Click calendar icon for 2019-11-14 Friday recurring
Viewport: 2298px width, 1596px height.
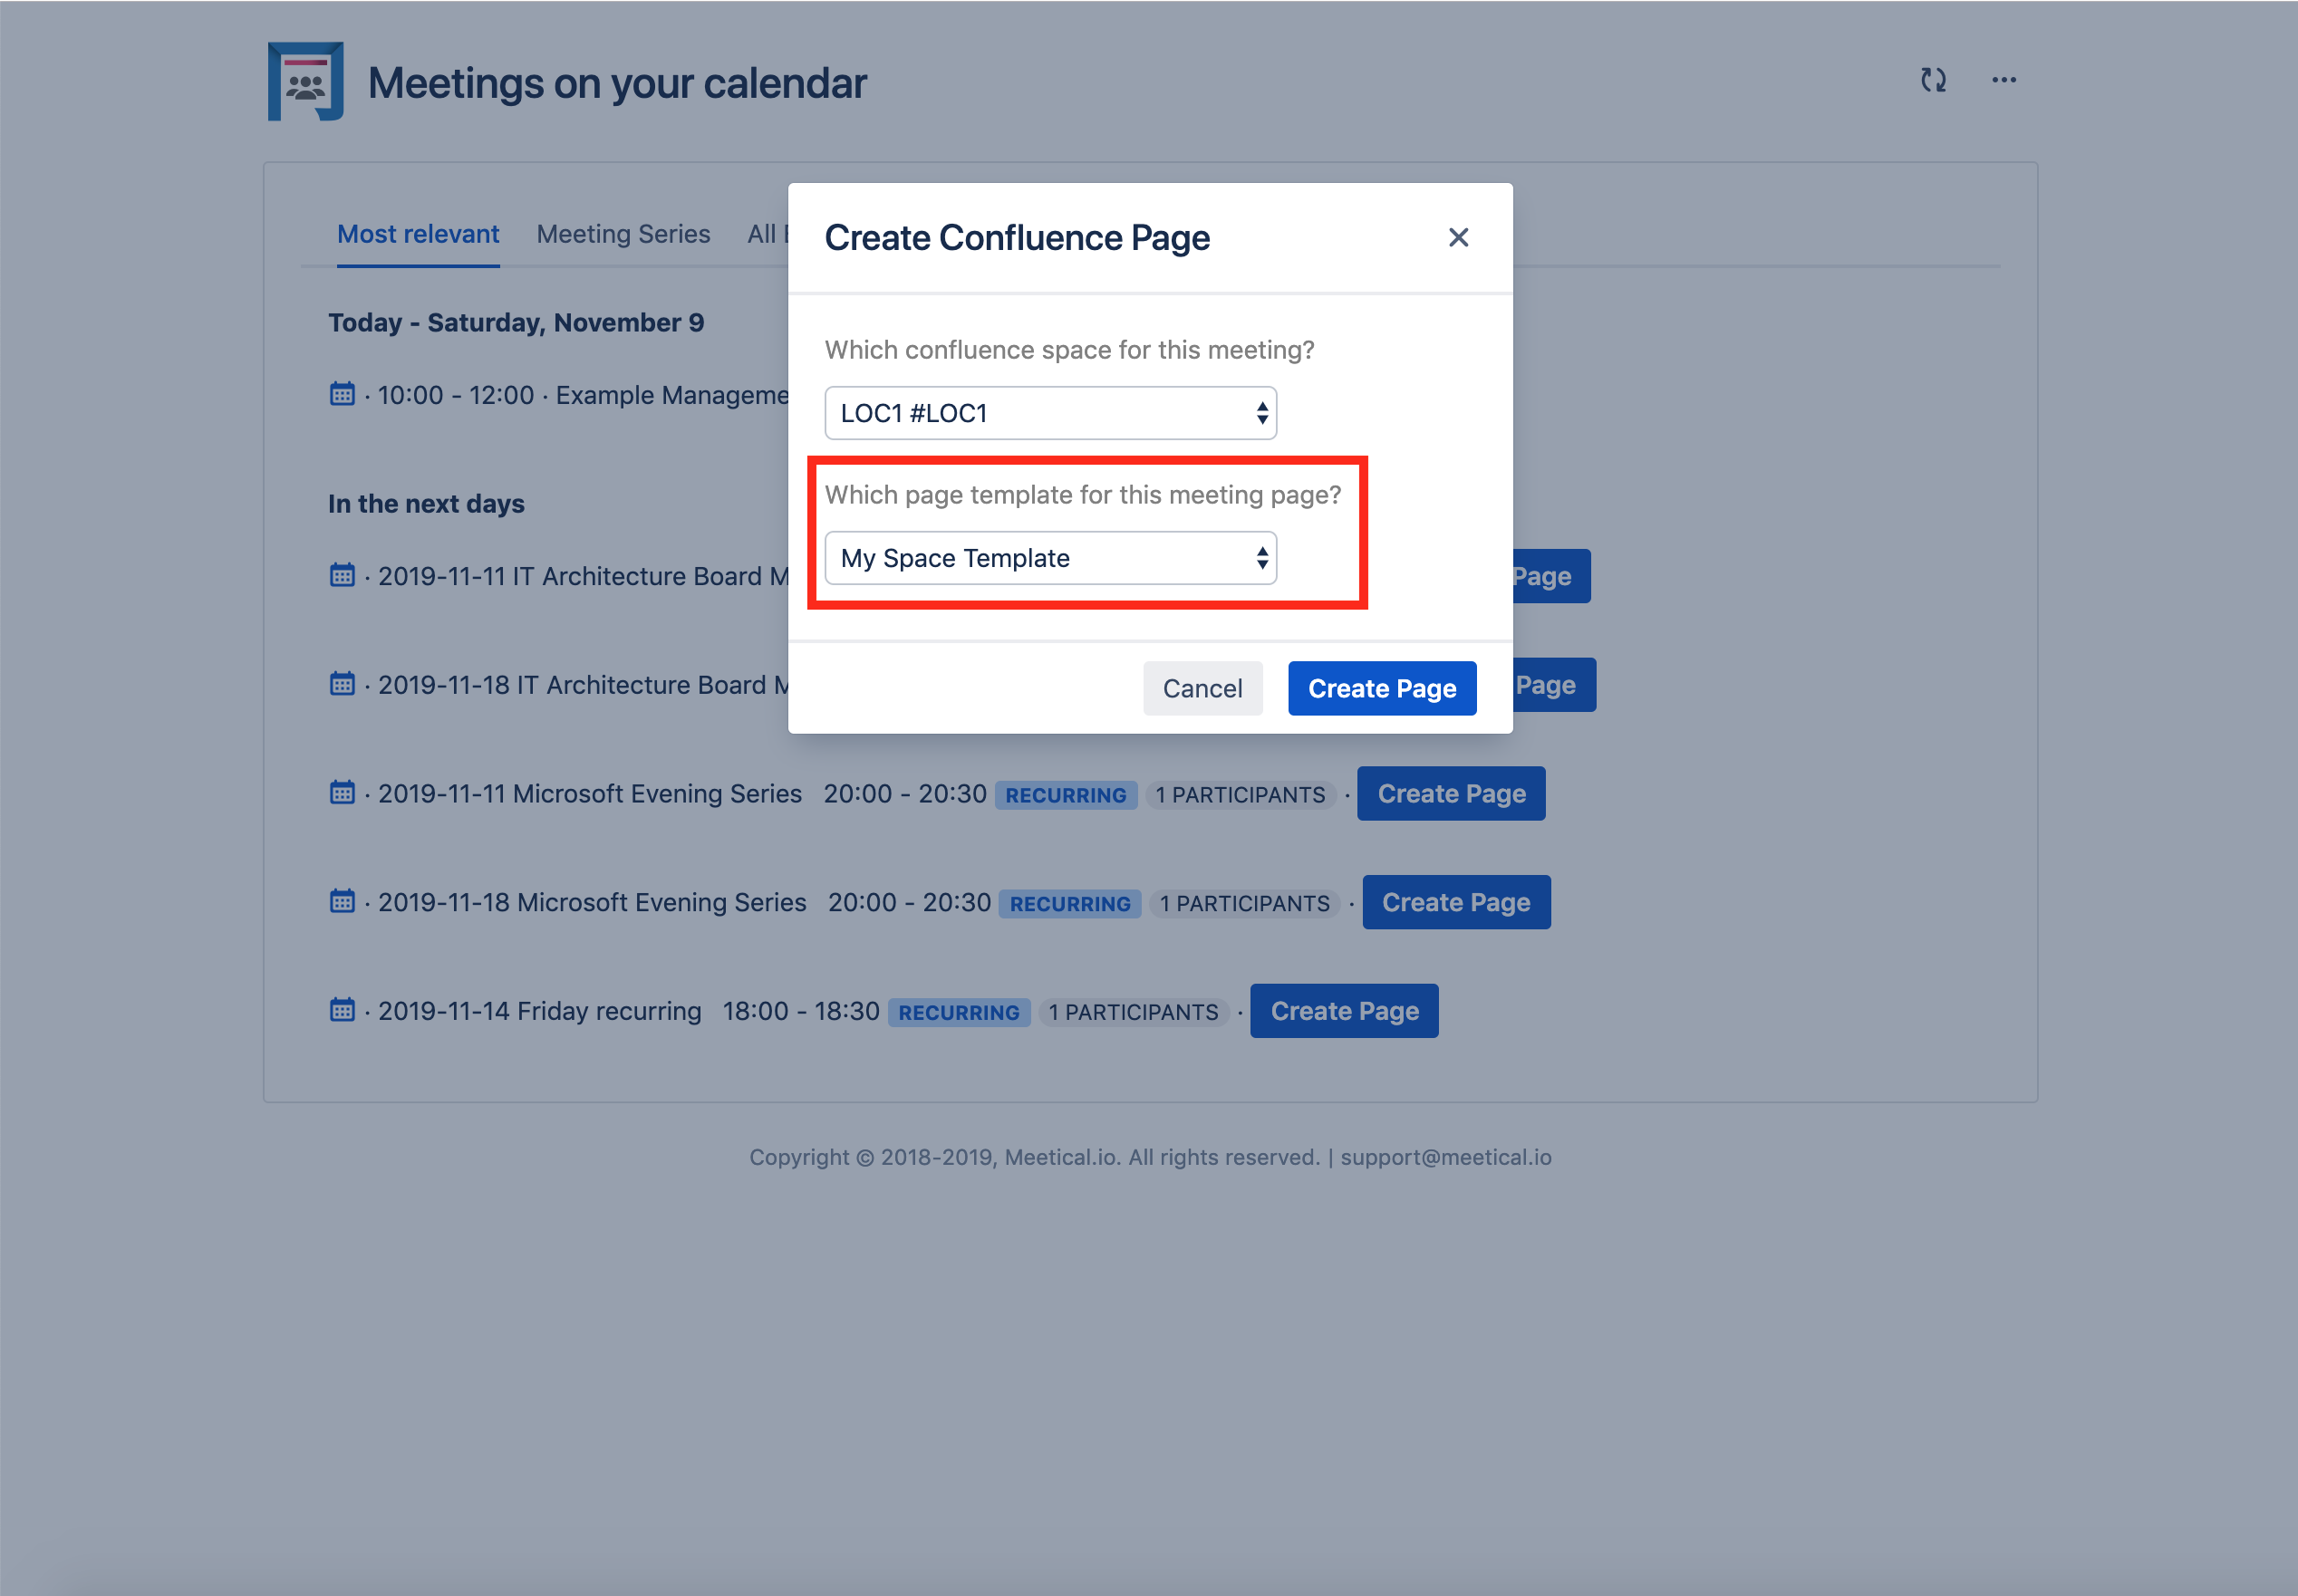click(x=343, y=1010)
